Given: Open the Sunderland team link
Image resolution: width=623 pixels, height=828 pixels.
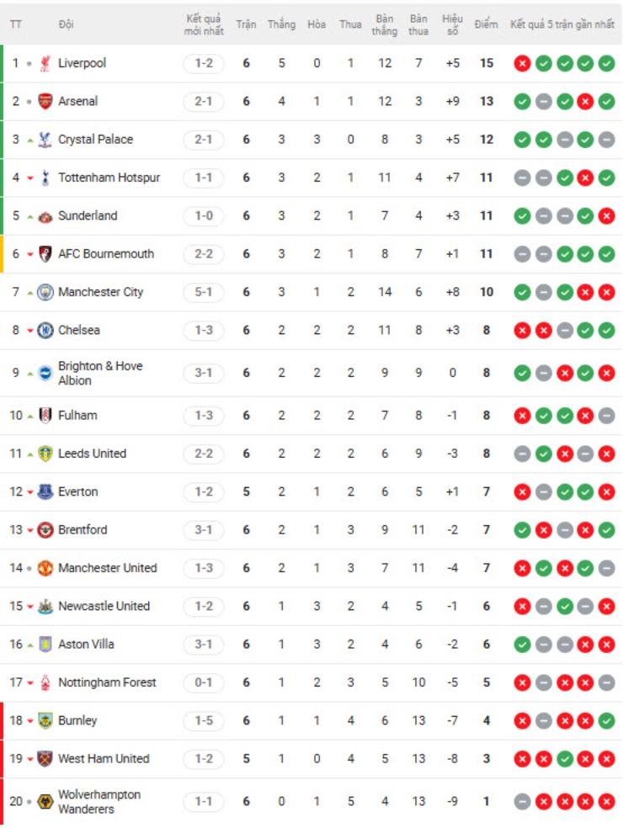Looking at the screenshot, I should coord(88,216).
